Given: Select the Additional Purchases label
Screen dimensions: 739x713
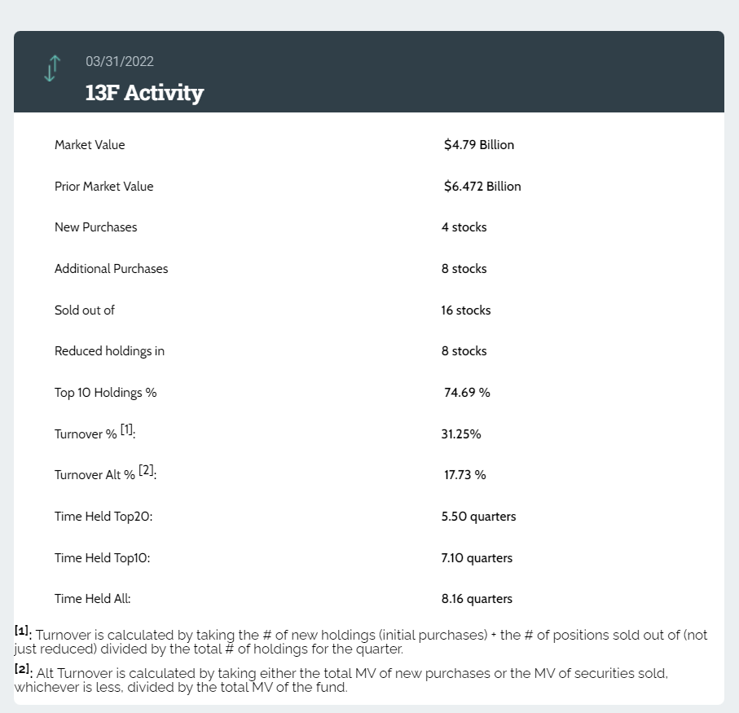Looking at the screenshot, I should pos(111,269).
